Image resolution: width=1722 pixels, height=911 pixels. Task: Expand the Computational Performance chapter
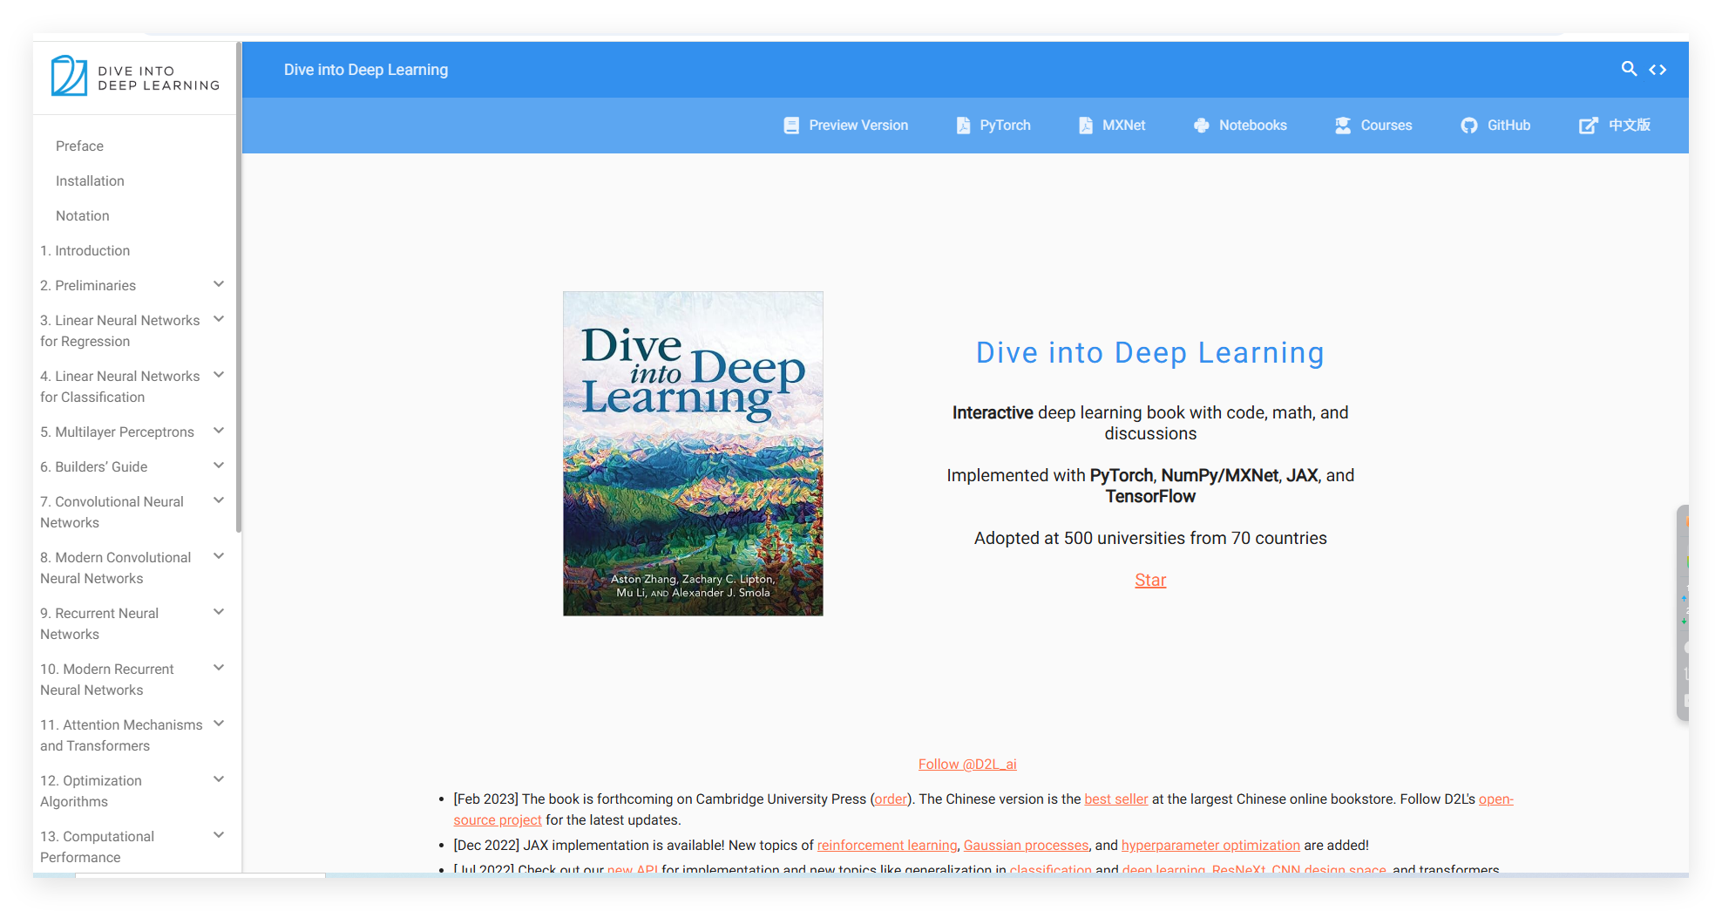point(219,835)
